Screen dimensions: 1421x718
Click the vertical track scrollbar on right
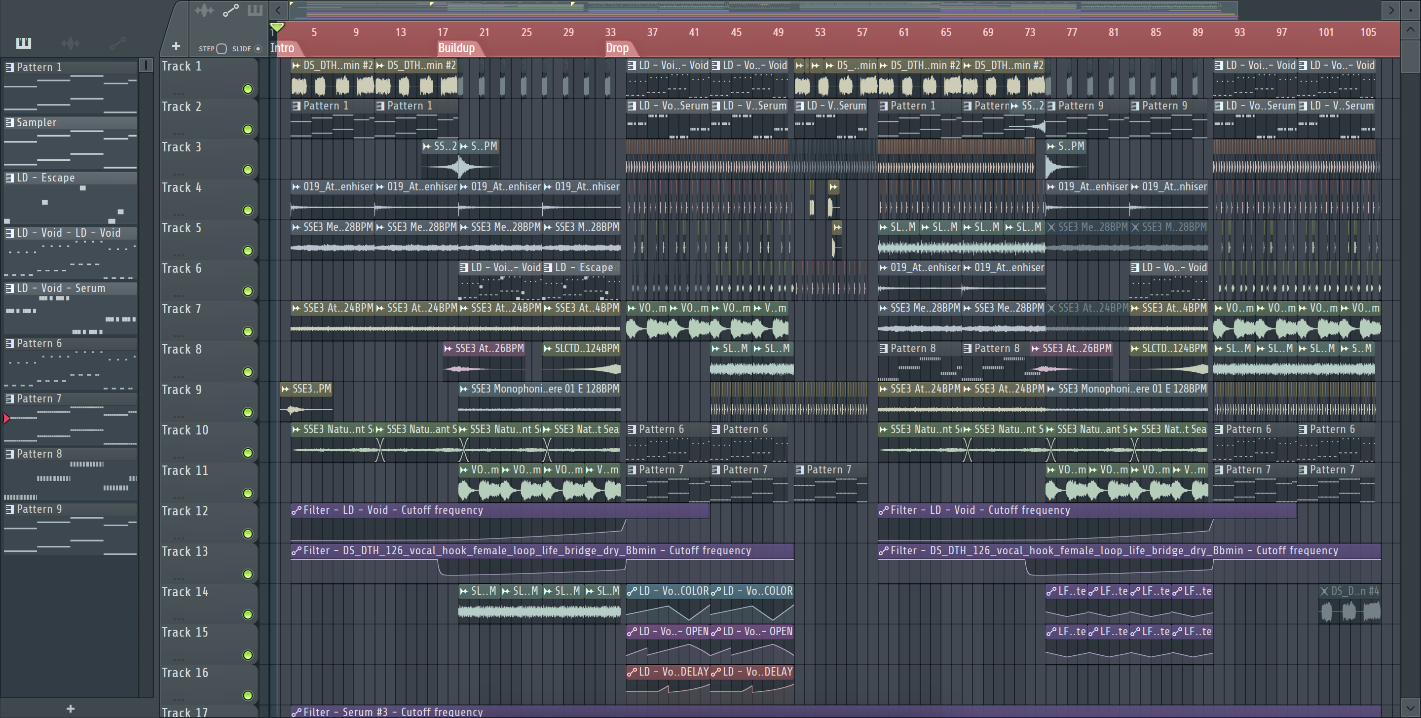pyautogui.click(x=1411, y=58)
